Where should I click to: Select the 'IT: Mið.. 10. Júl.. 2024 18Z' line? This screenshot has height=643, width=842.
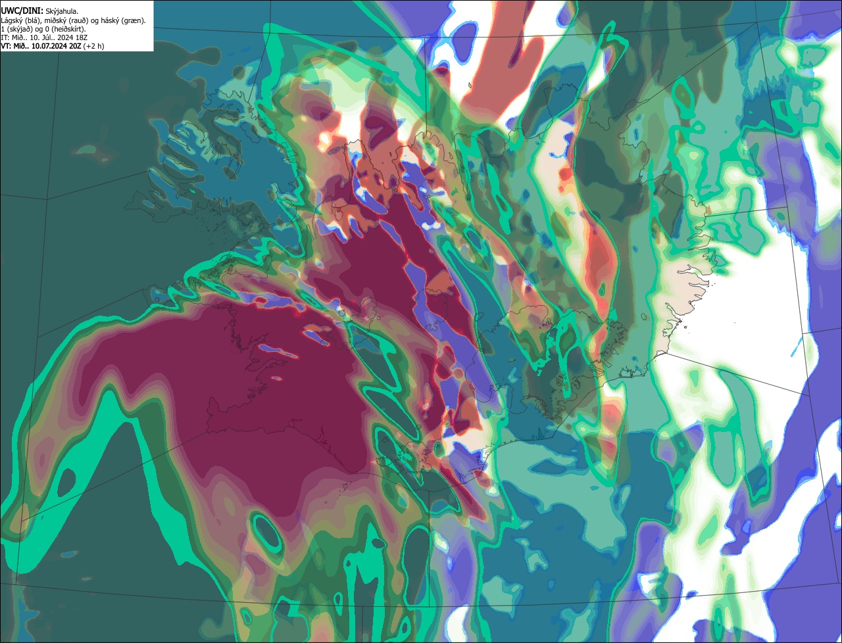pos(45,37)
